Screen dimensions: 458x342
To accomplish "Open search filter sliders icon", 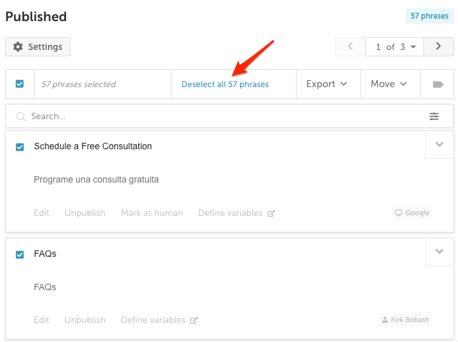I will click(434, 116).
